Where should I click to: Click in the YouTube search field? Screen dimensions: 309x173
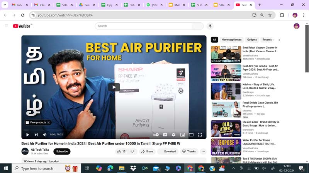point(144,26)
